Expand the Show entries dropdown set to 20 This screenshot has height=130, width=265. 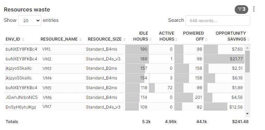point(30,20)
